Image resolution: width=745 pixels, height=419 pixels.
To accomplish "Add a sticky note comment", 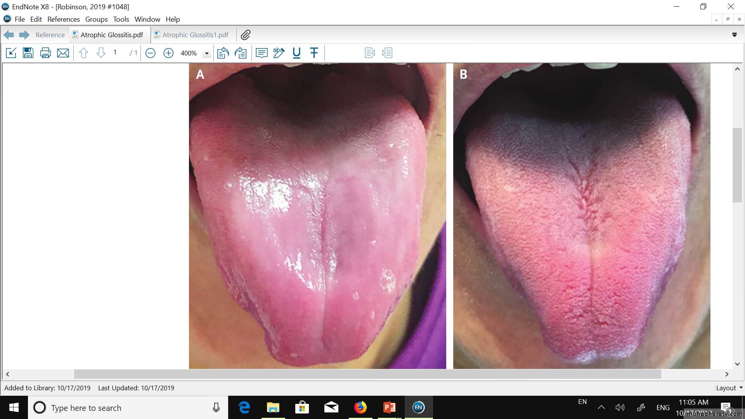I will pyautogui.click(x=262, y=53).
